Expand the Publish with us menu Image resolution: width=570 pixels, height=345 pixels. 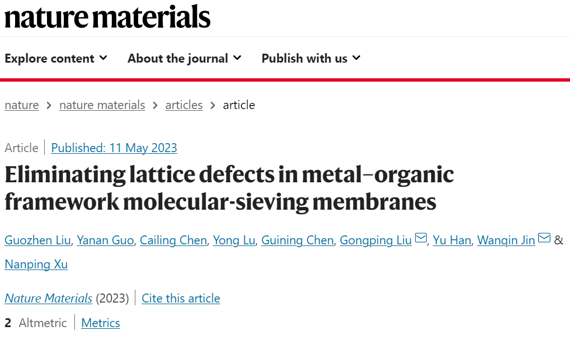pos(311,58)
